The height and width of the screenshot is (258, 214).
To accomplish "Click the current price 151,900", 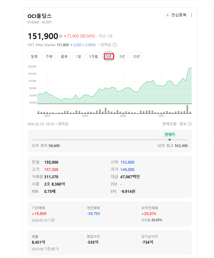I will pos(43,36).
